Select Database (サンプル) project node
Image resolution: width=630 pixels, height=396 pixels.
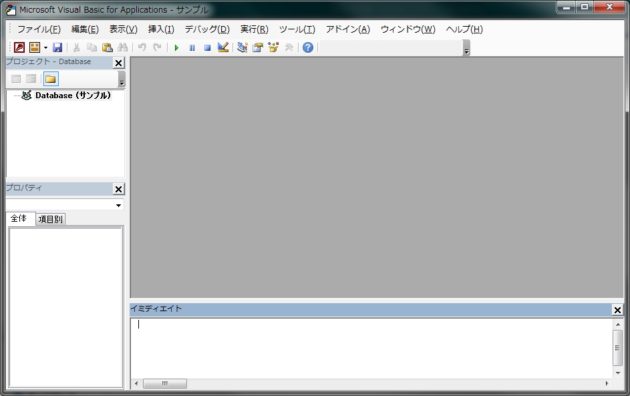73,95
